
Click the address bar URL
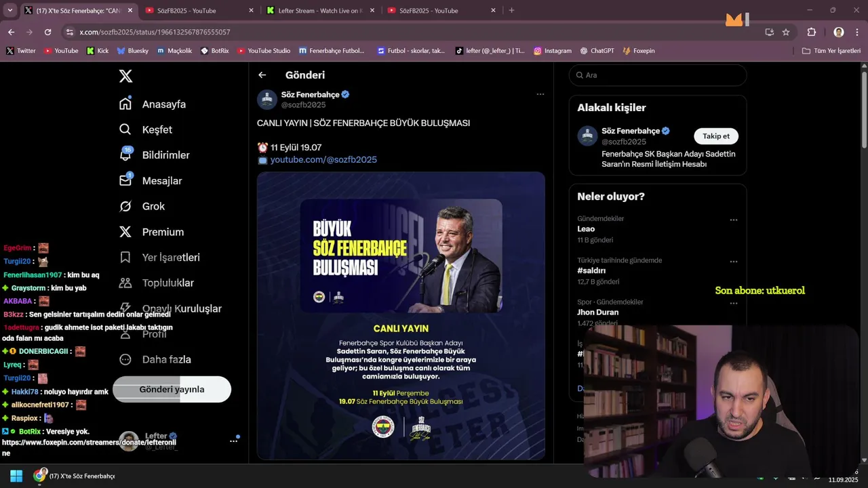[155, 32]
